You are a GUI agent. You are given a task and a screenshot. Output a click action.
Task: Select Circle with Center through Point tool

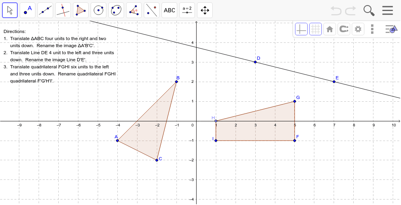[98, 10]
